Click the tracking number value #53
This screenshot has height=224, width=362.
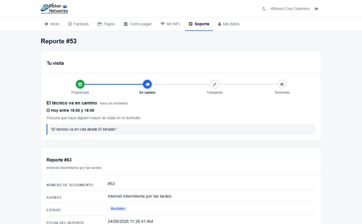(111, 184)
